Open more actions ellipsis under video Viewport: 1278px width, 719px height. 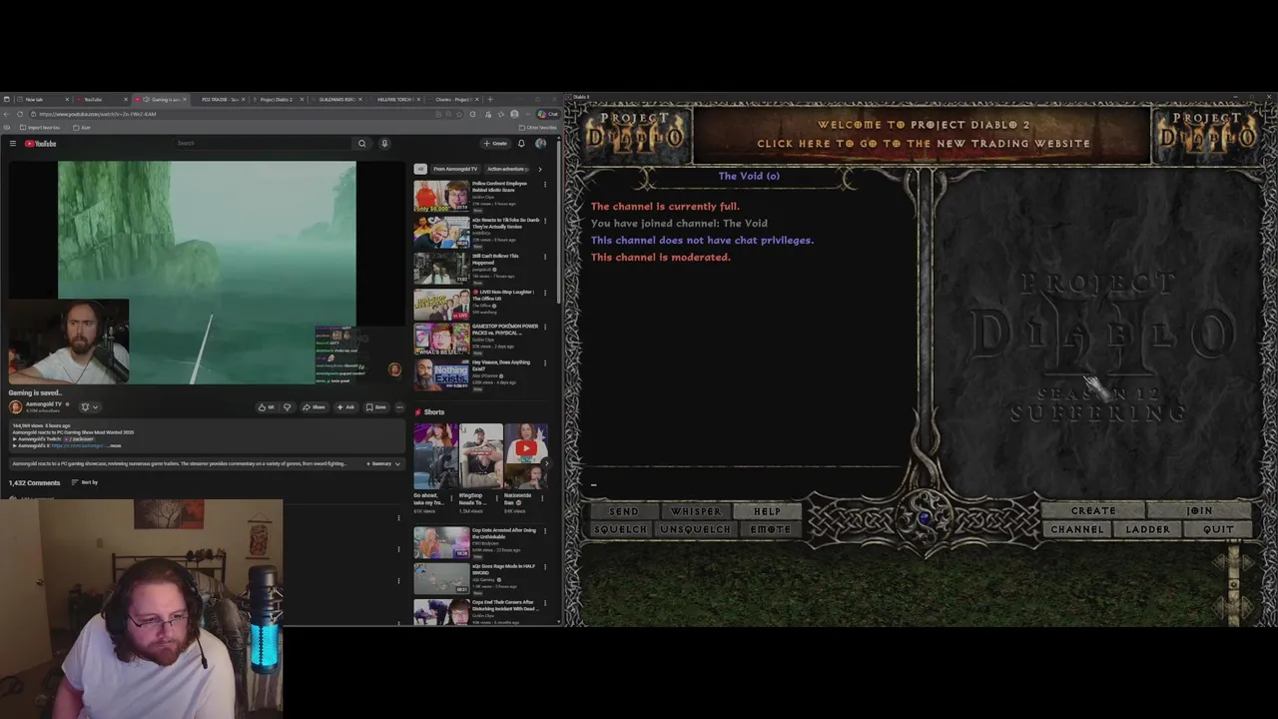pos(399,407)
